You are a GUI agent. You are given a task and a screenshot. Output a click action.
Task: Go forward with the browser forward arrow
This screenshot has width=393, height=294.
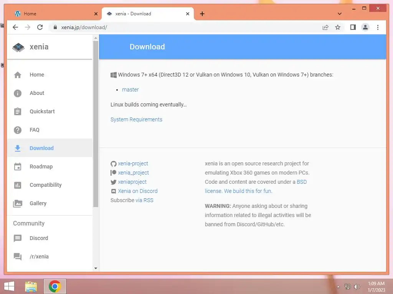[28, 27]
